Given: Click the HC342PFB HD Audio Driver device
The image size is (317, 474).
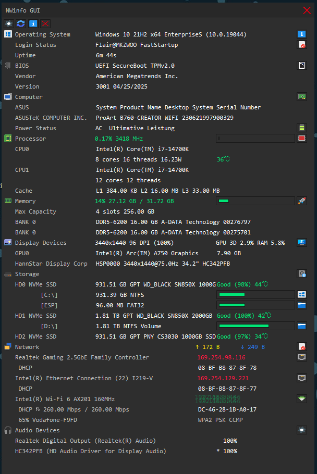Looking at the screenshot, I should click(x=91, y=451).
